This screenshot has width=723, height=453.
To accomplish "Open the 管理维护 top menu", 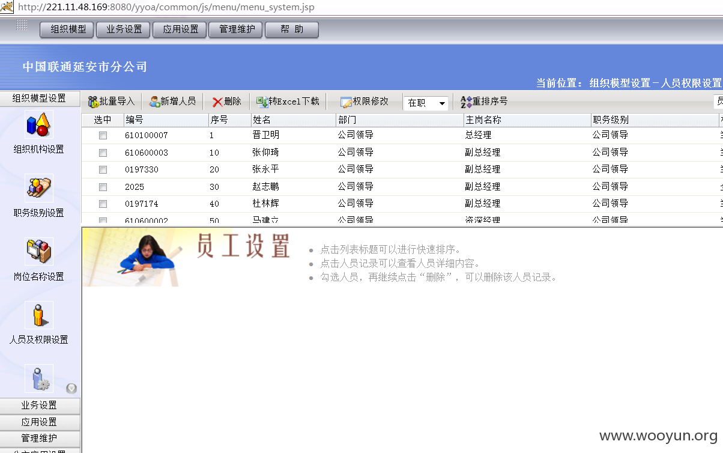I will click(x=236, y=29).
